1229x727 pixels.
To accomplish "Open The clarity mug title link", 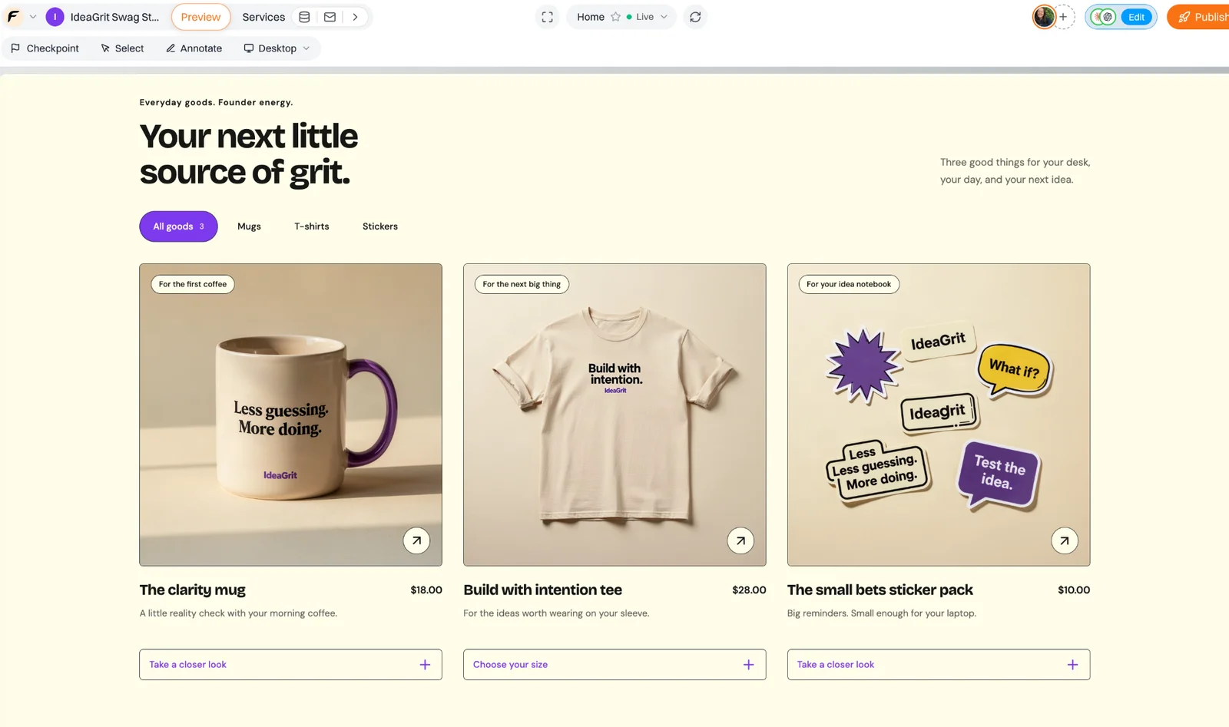I will 192,590.
